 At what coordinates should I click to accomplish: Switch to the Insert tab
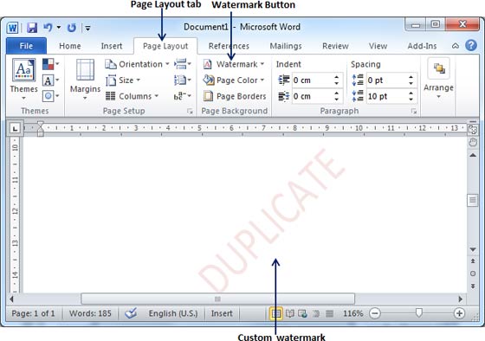112,46
